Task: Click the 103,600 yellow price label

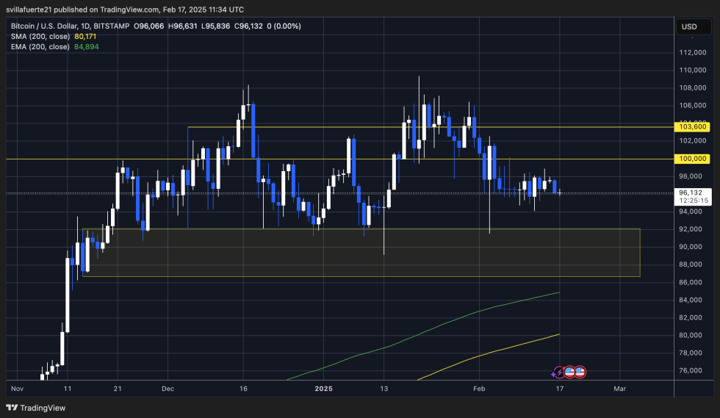Action: (693, 126)
